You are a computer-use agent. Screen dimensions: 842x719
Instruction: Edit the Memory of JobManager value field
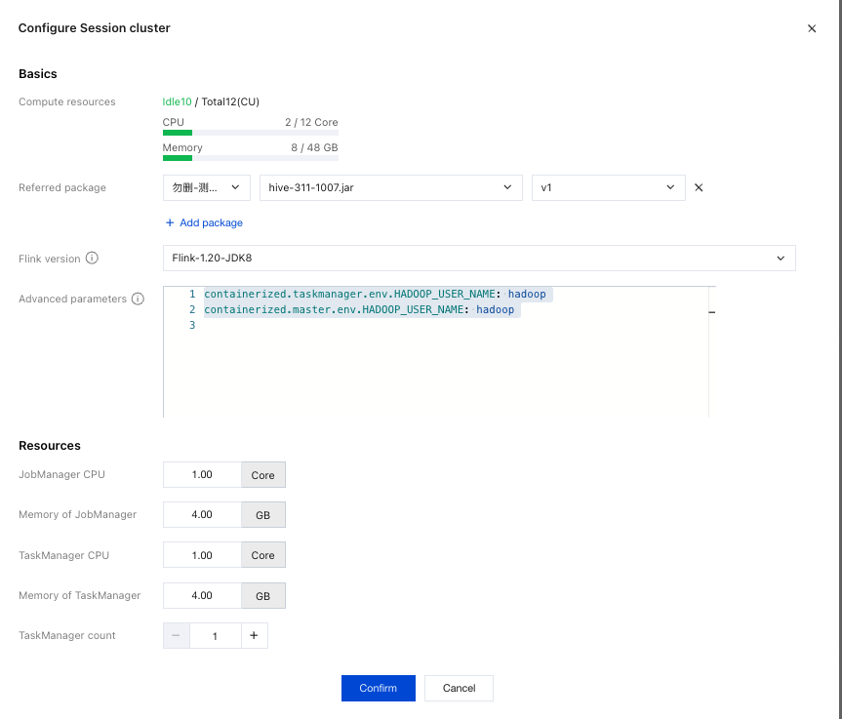click(x=202, y=514)
